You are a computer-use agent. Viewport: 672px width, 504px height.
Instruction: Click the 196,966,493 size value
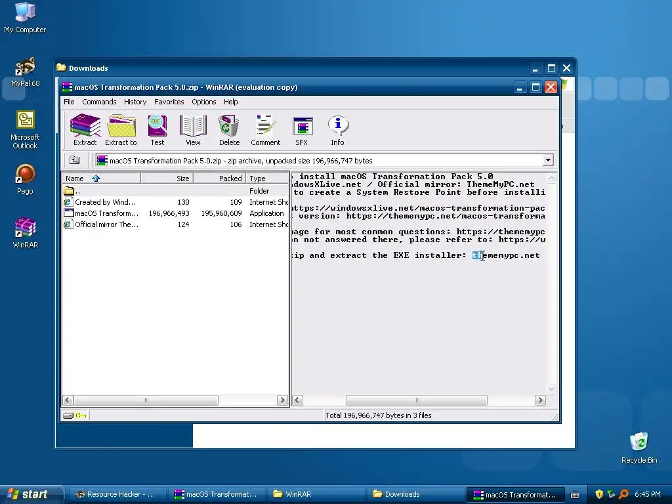point(169,213)
